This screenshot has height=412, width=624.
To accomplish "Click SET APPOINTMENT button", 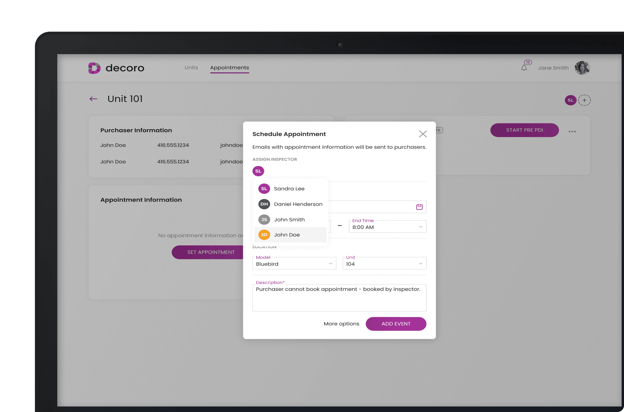I will 207,252.
